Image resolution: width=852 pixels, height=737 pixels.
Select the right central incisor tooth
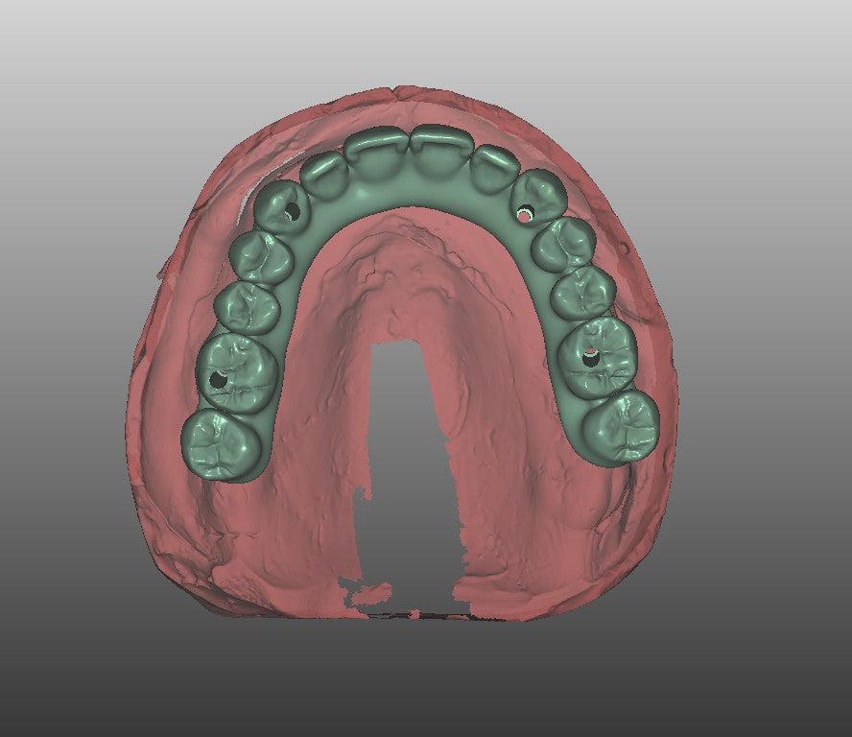click(x=442, y=152)
